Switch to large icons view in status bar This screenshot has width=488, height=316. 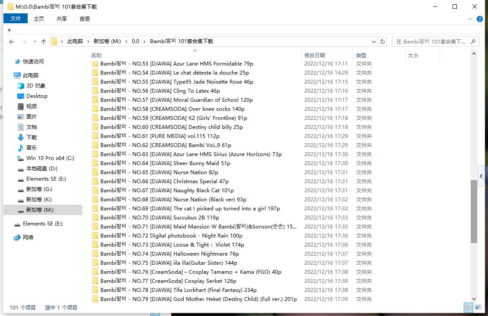point(478,308)
